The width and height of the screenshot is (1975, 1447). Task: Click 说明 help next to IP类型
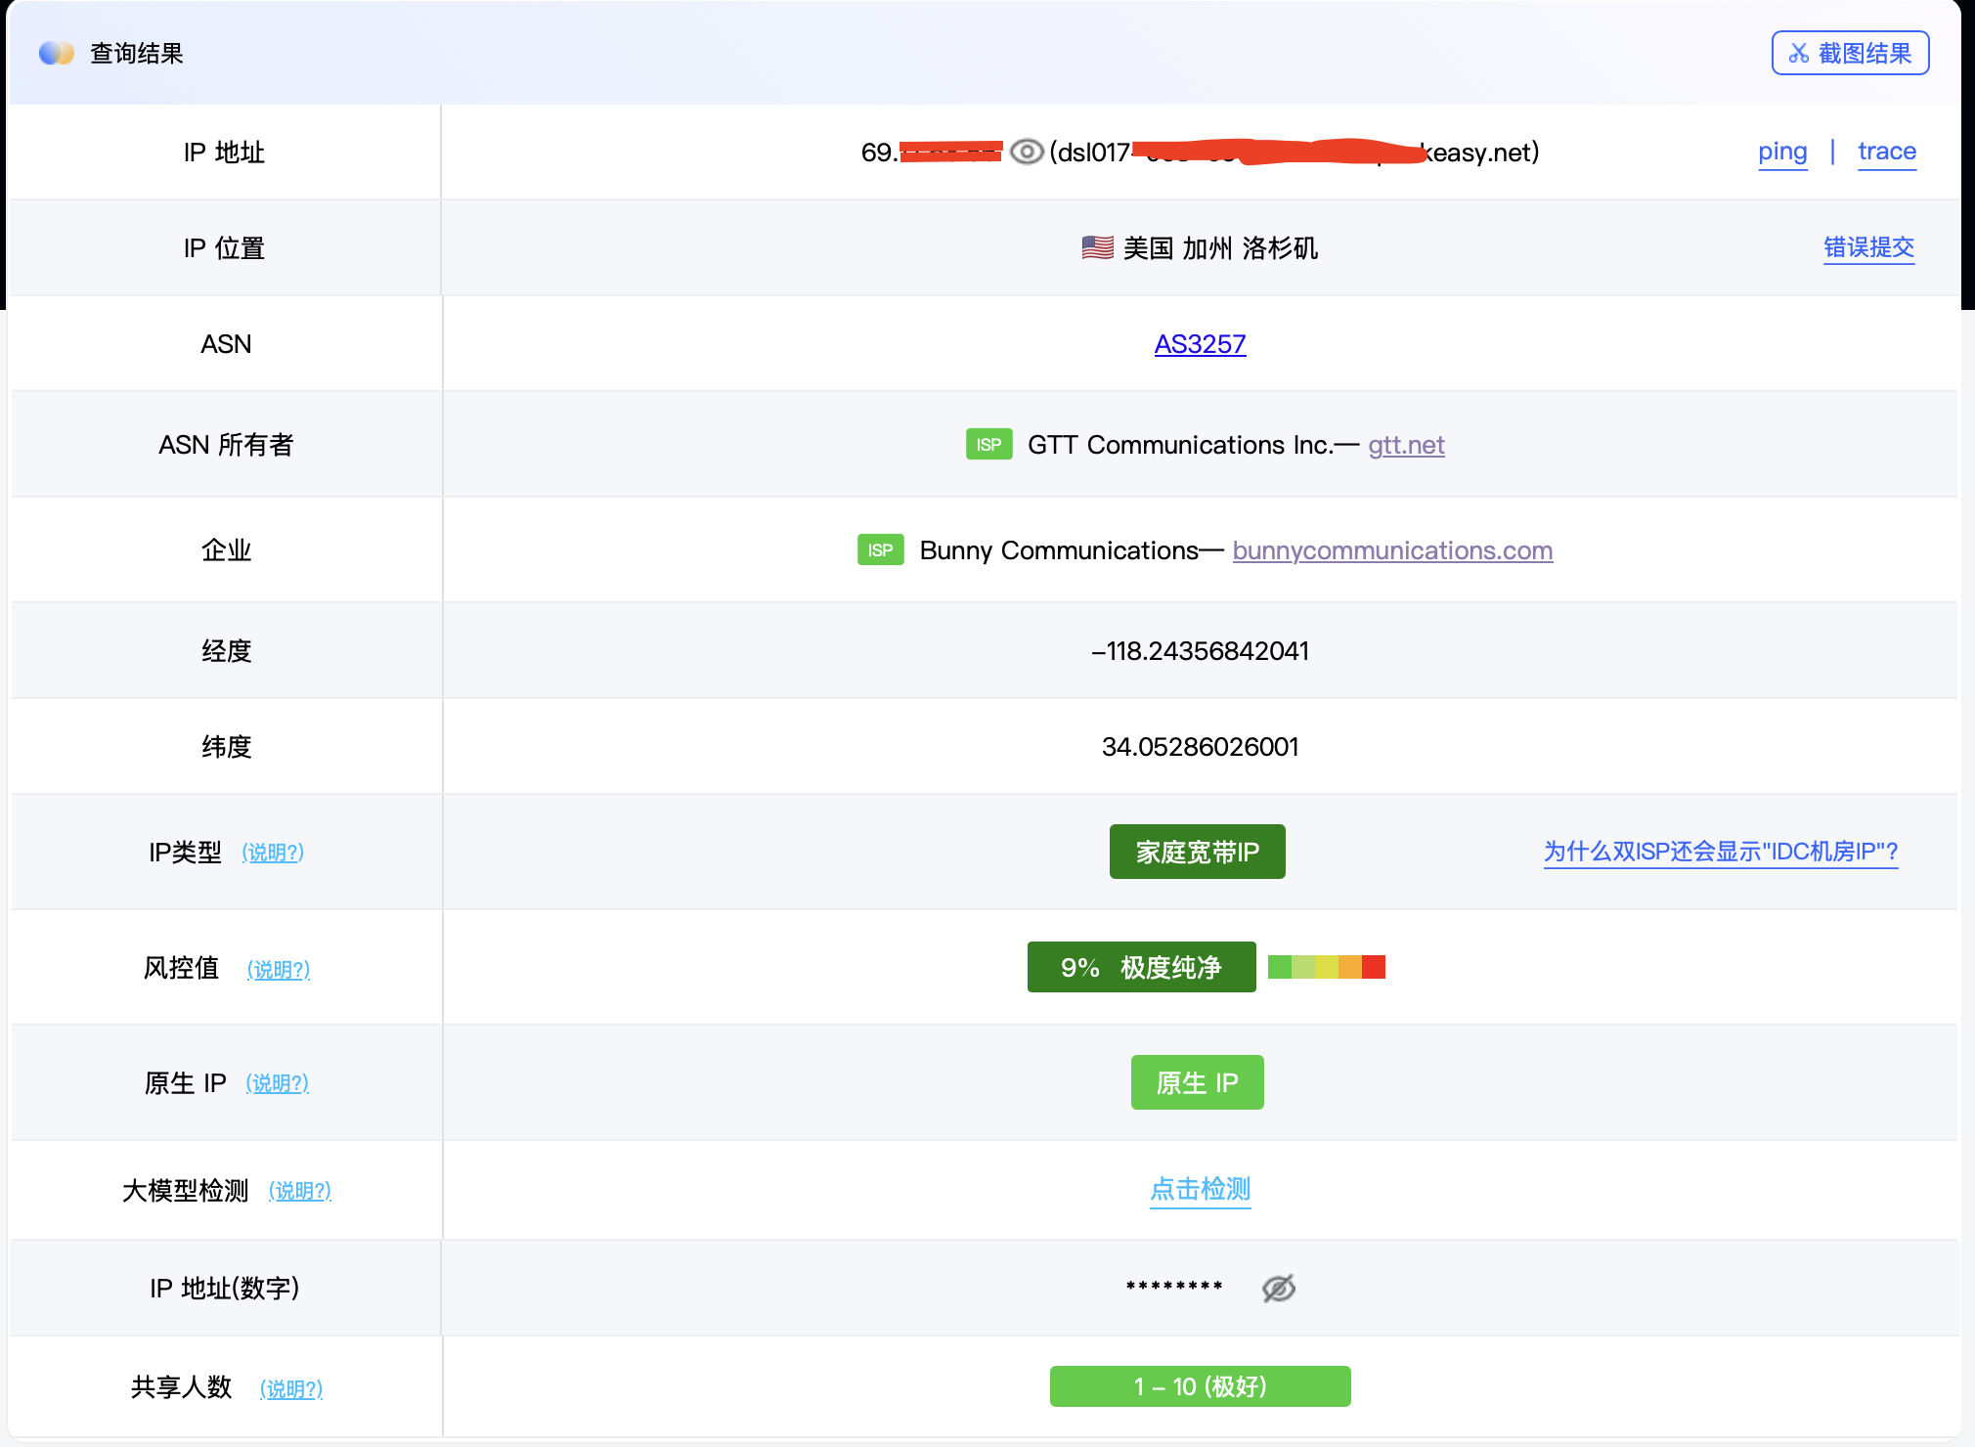273,853
